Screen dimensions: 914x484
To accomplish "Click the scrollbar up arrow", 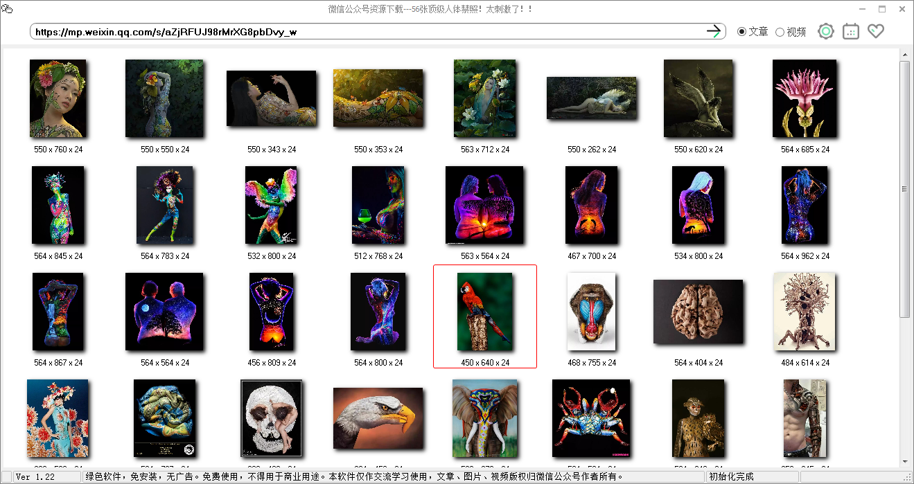I will click(904, 54).
